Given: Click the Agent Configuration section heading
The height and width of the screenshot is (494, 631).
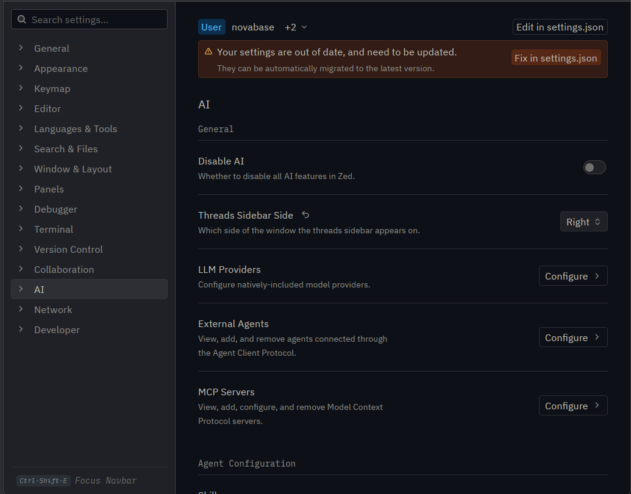Looking at the screenshot, I should click(247, 464).
